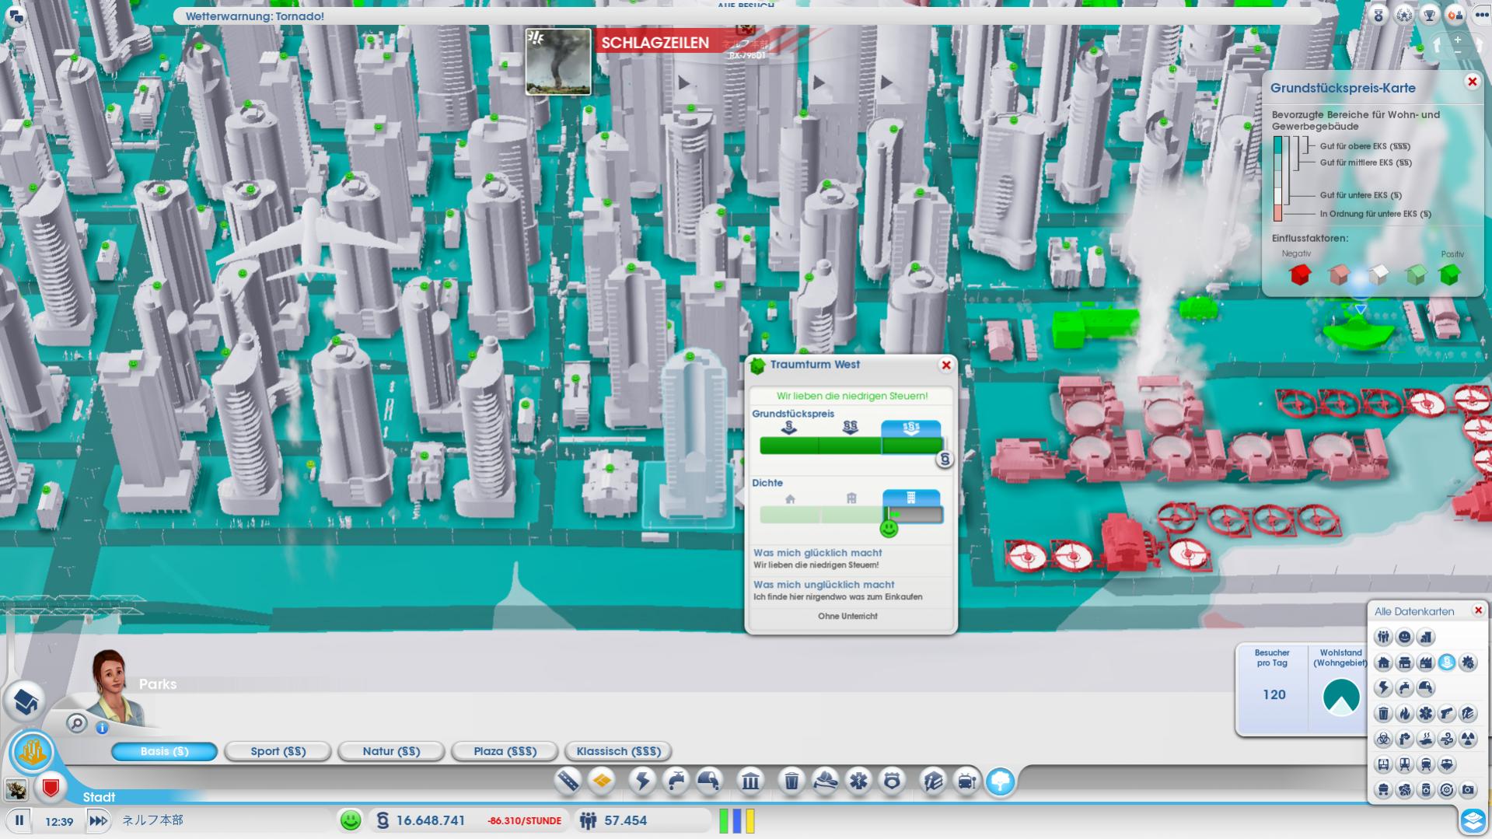Show the water data map
This screenshot has width=1492, height=839.
1404,687
